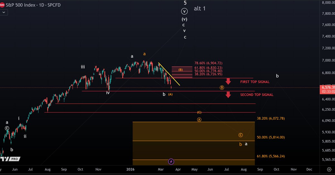Click the SECOND TOP SIGNAL text label

coord(257,95)
